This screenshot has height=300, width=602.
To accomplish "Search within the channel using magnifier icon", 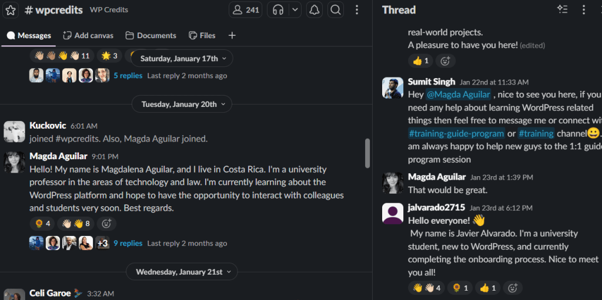I will (335, 10).
